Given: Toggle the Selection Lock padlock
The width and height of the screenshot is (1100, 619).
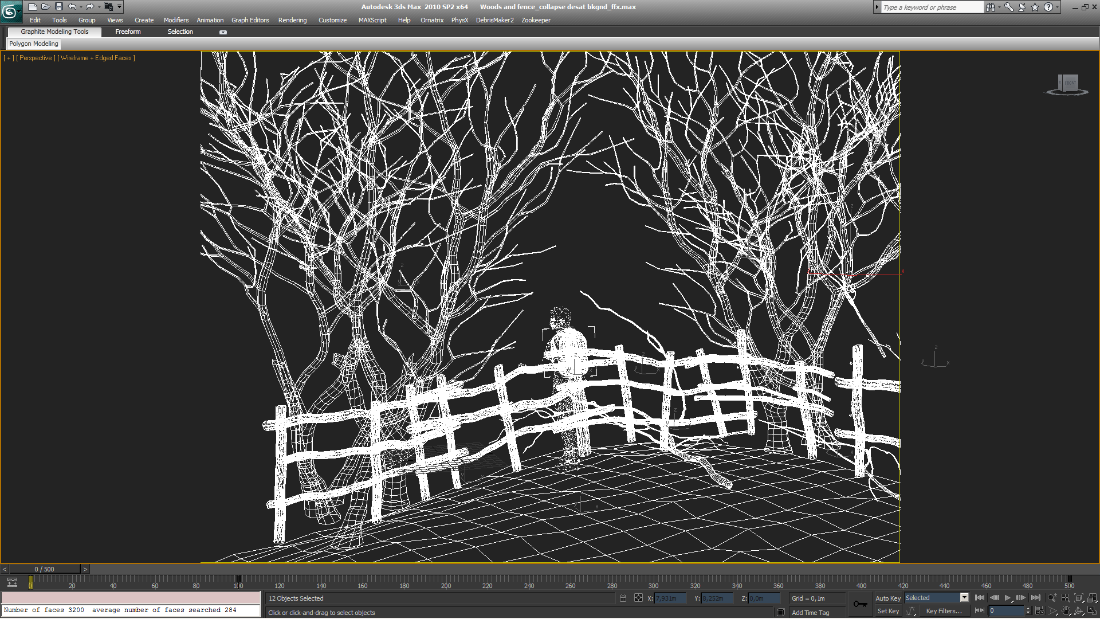Looking at the screenshot, I should [x=623, y=598].
